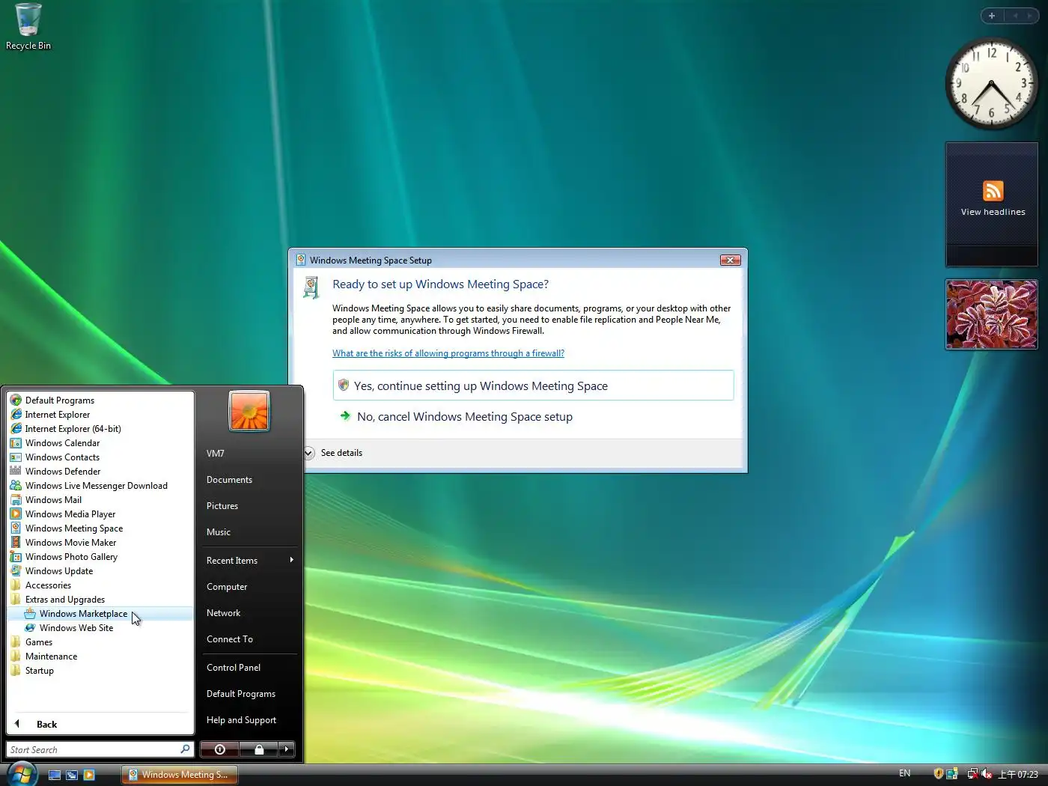Click the taskbar clock showing 07:23

click(1018, 775)
